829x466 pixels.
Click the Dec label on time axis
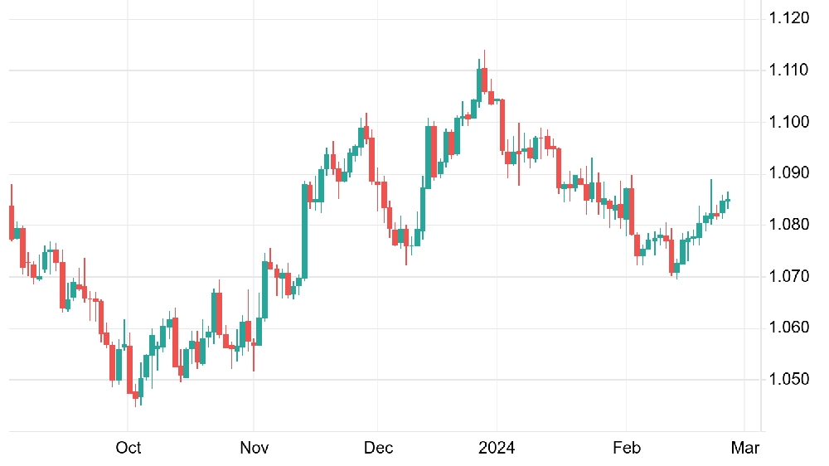379,448
